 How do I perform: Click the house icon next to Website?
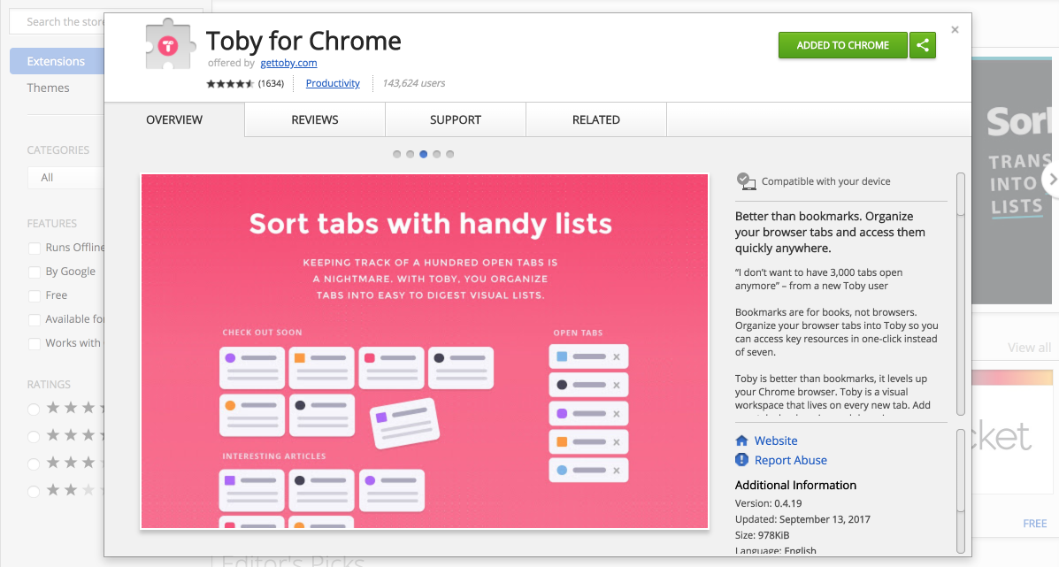coord(741,441)
